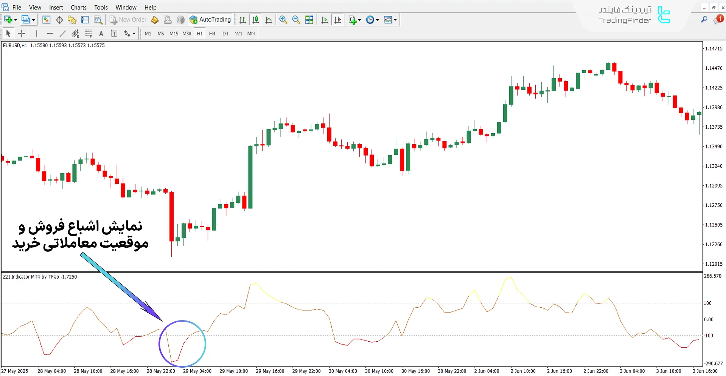Select the Text Label tool

click(x=114, y=34)
